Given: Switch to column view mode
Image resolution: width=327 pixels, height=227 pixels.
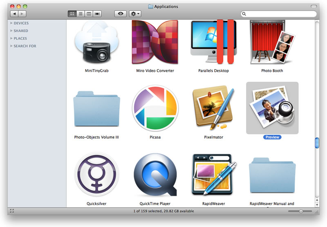Looking at the screenshot, I should tap(89, 13).
